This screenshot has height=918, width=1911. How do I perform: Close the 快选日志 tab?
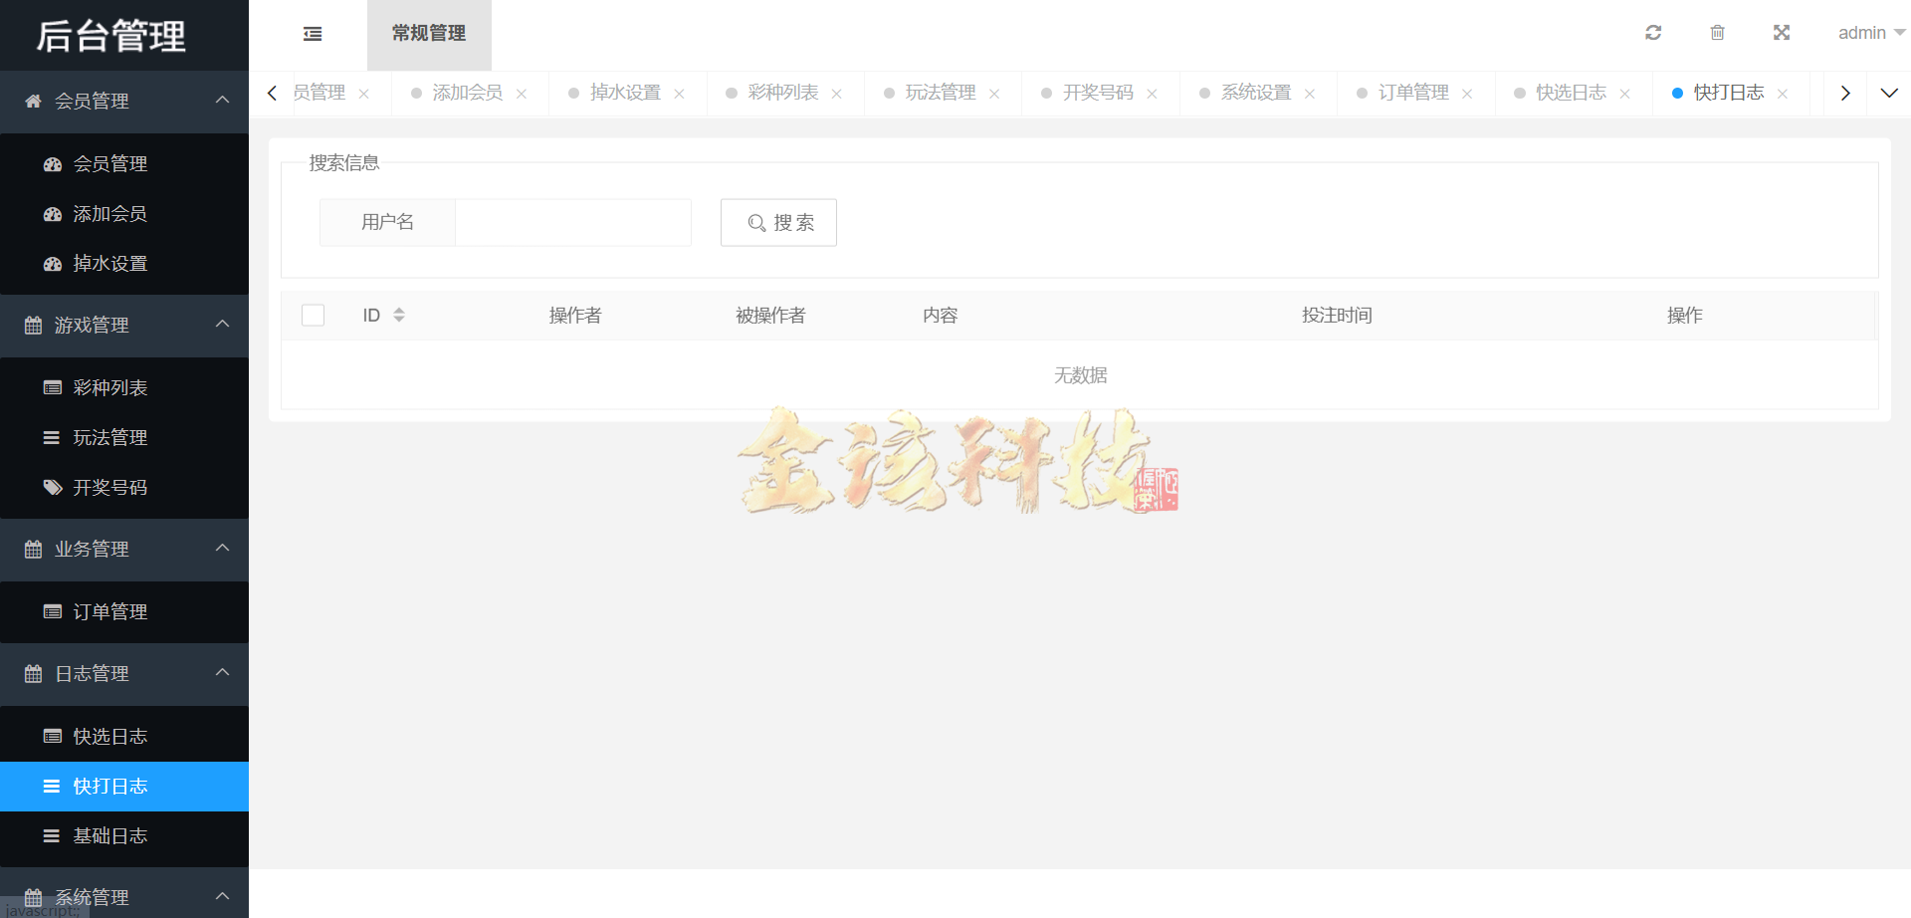pyautogui.click(x=1624, y=92)
